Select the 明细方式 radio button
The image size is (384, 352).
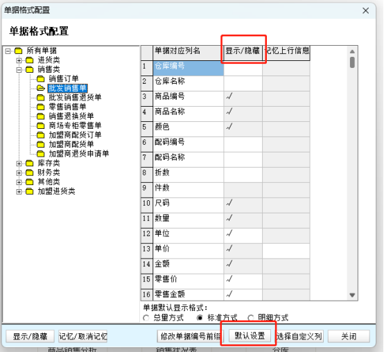click(x=250, y=318)
